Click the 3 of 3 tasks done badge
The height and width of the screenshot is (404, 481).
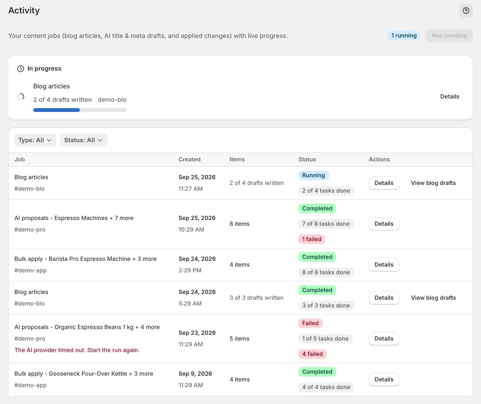pos(326,306)
